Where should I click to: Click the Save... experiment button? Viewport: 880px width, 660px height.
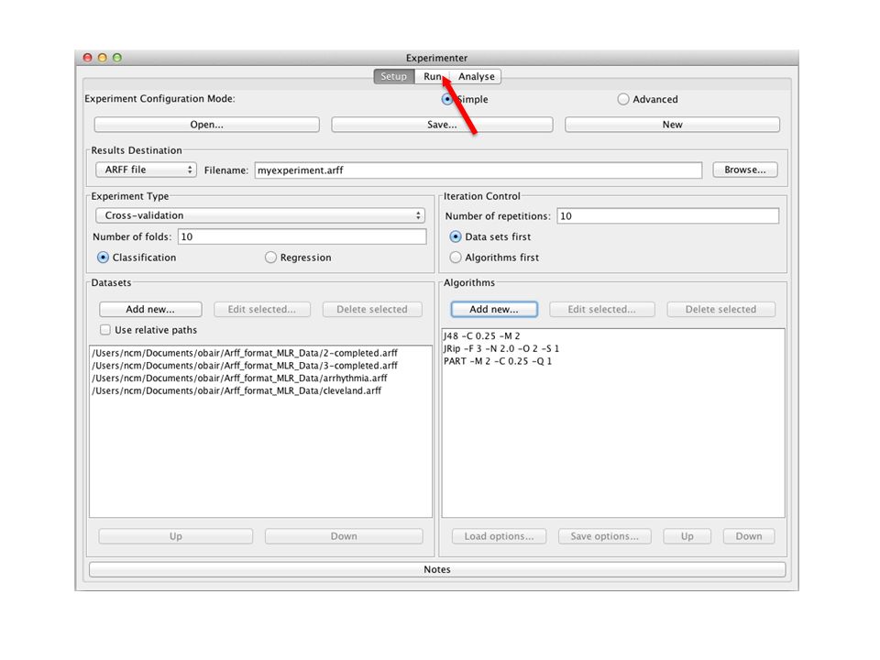442,125
